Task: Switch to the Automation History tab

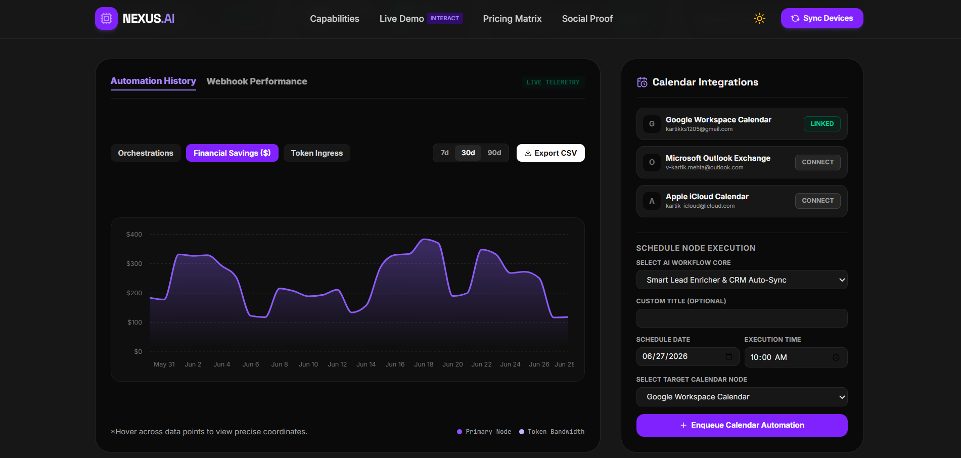Action: 153,81
